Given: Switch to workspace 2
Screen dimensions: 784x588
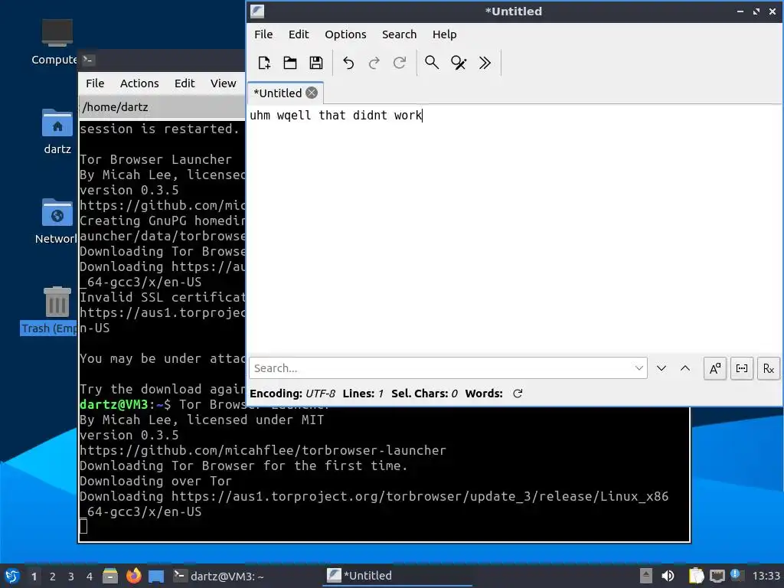Looking at the screenshot, I should [x=53, y=577].
